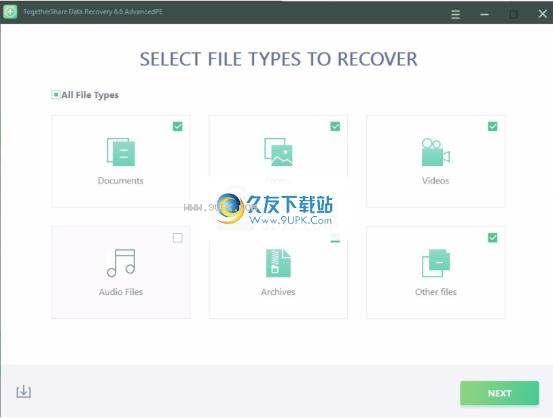
Task: Uncheck the Documents checkbox
Action: [x=178, y=126]
